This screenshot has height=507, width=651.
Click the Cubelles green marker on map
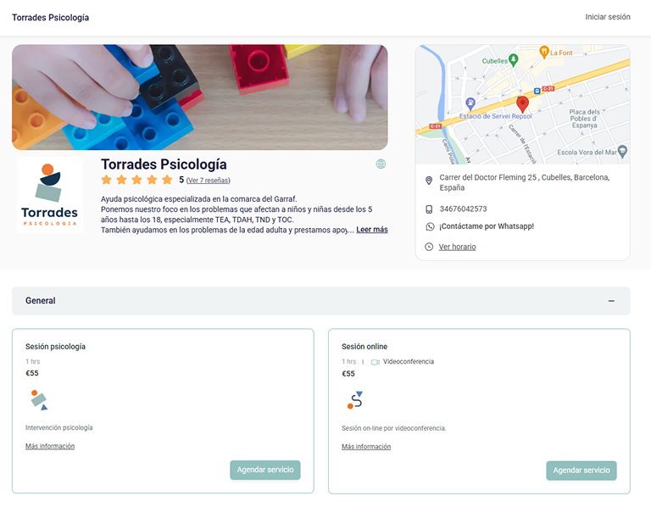[514, 60]
